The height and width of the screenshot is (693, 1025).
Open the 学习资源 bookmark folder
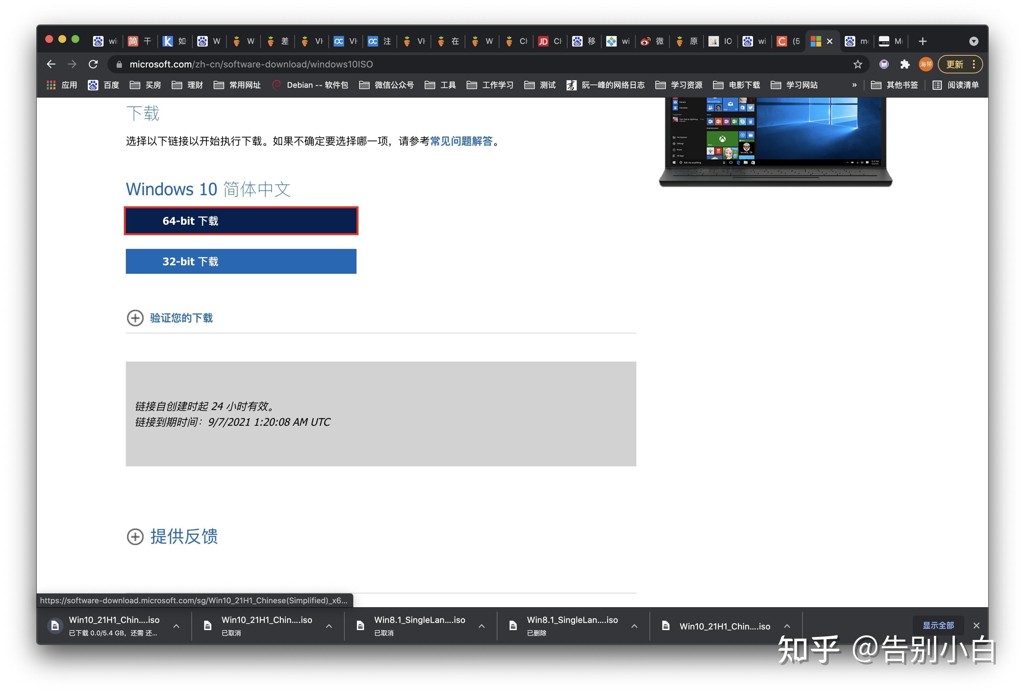pos(679,85)
